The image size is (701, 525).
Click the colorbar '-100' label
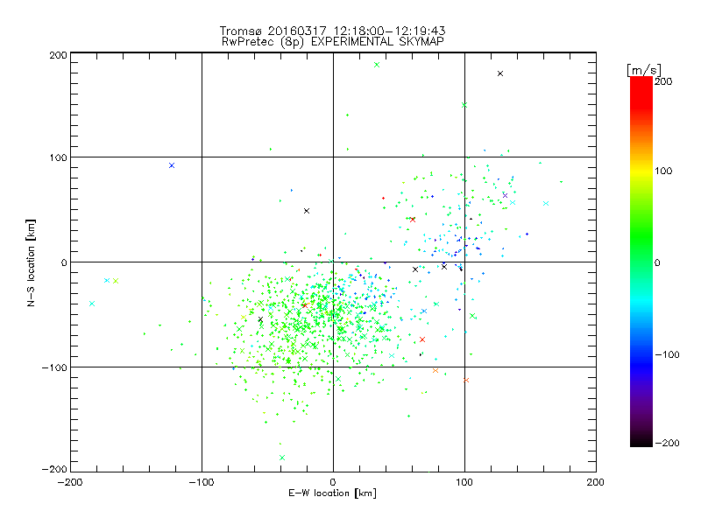pyautogui.click(x=667, y=354)
